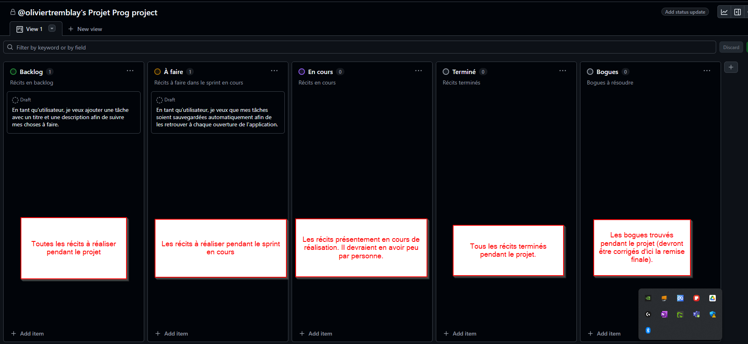This screenshot has height=344, width=748.
Task: Open the Meta tray icon
Action: [x=680, y=298]
